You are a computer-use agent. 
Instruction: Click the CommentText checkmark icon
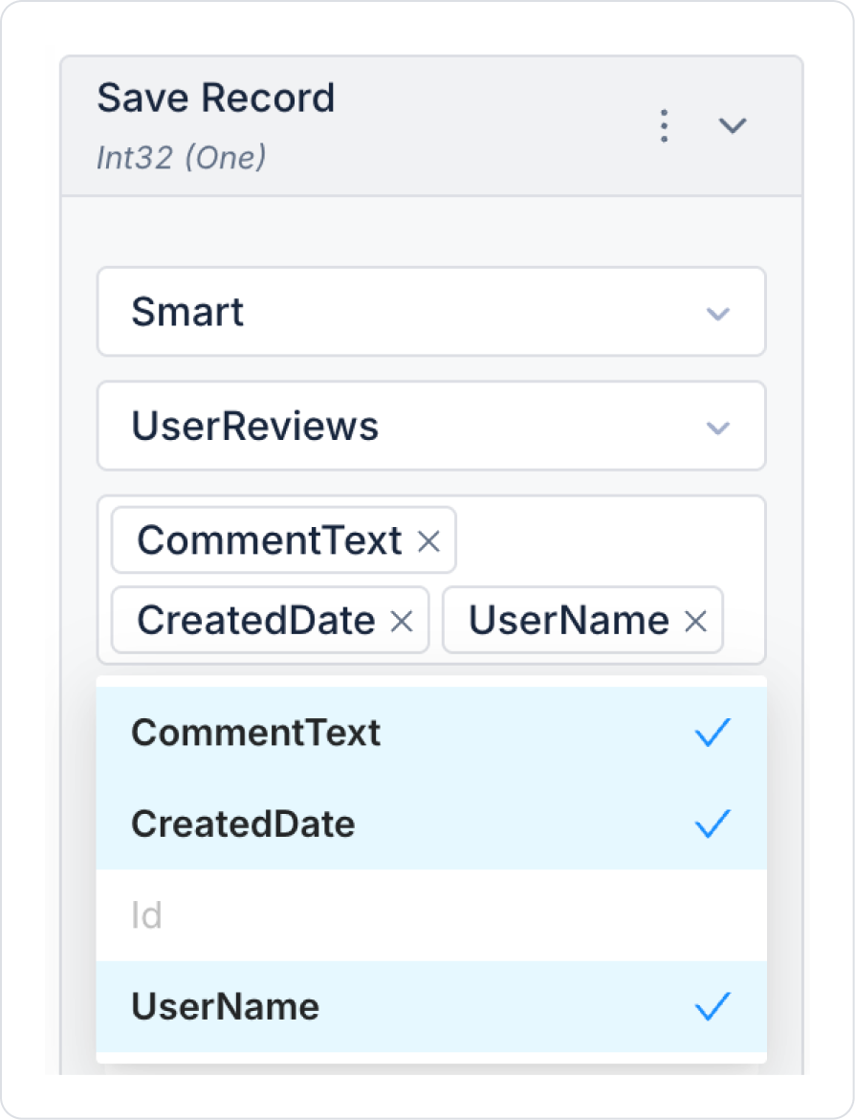click(712, 733)
